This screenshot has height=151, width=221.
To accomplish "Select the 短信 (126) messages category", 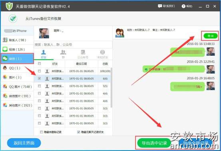I will pyautogui.click(x=17, y=49).
